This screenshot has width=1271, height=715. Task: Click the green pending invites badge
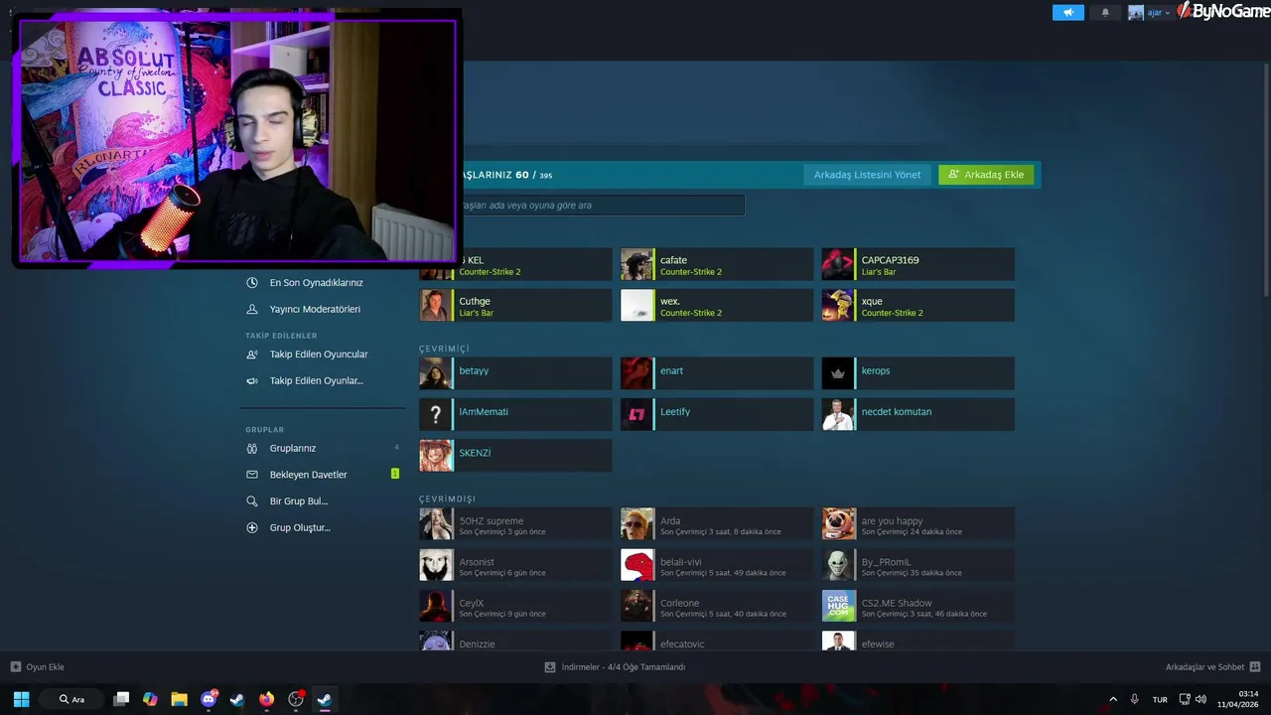click(395, 474)
